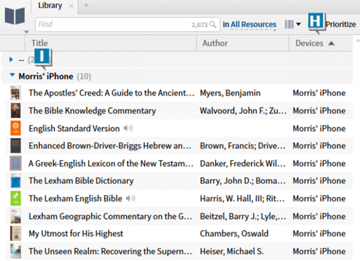Expand the collapsed "--" device group

click(12, 60)
